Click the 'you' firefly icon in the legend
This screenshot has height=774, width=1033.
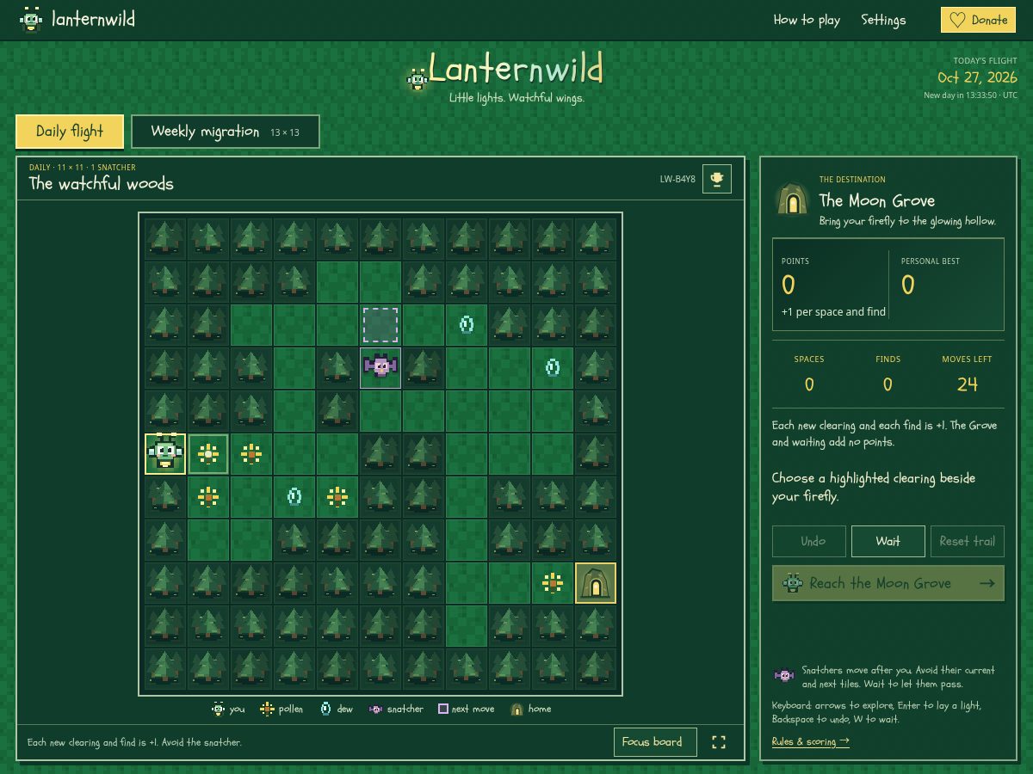click(x=219, y=709)
